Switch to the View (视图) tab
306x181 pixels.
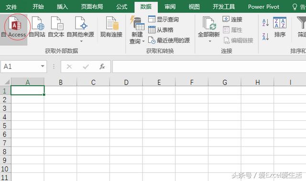point(194,7)
